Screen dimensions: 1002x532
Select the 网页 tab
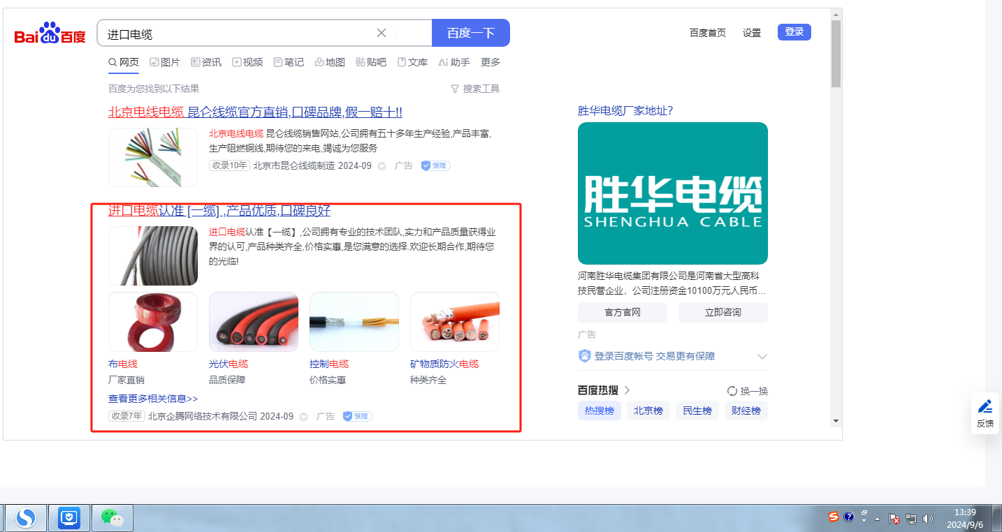tap(124, 62)
